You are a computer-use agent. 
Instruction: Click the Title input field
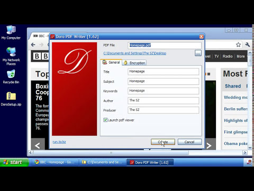click(x=164, y=72)
